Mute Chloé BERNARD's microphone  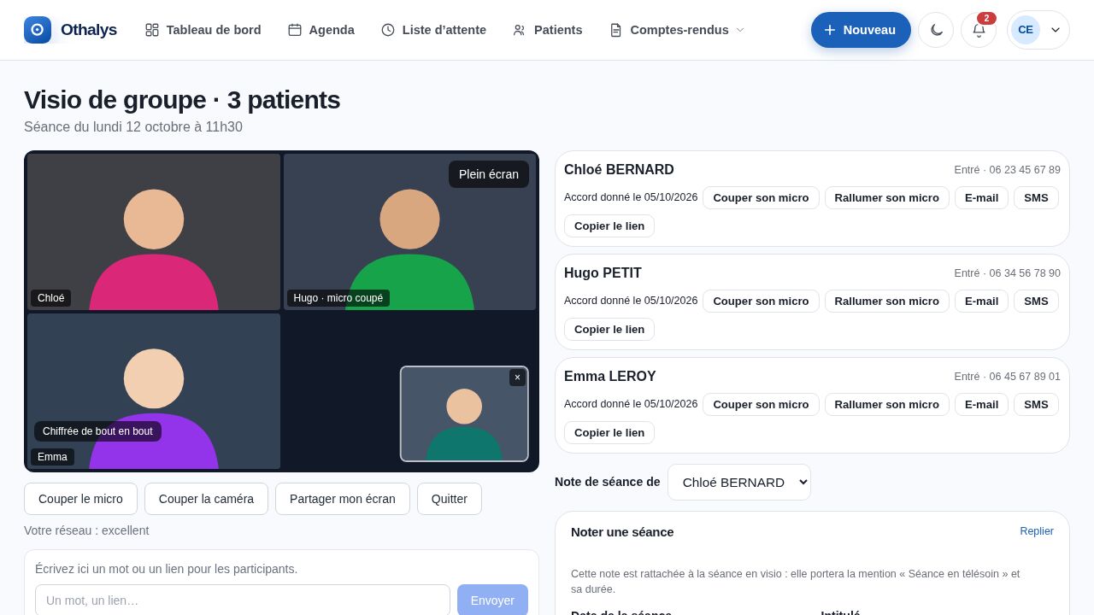[x=761, y=197]
